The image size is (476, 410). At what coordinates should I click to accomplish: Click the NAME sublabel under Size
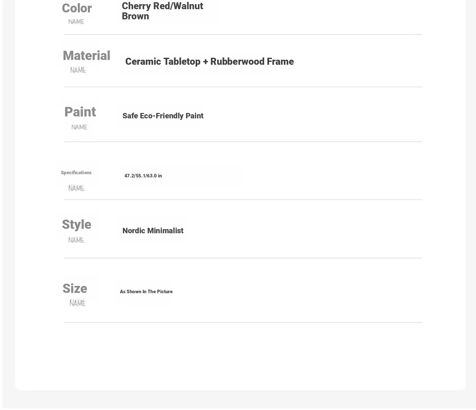point(77,303)
